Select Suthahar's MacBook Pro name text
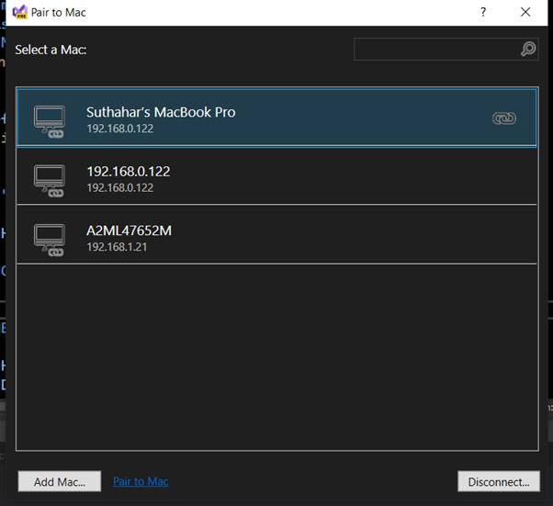The height and width of the screenshot is (506, 553). (161, 112)
